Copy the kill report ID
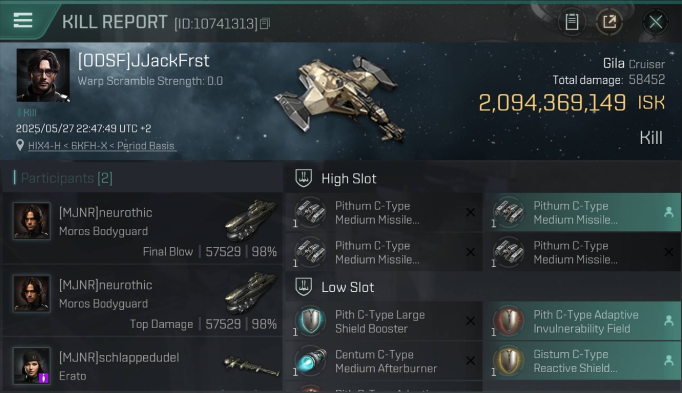Screen dimensions: 682x393 point(265,23)
